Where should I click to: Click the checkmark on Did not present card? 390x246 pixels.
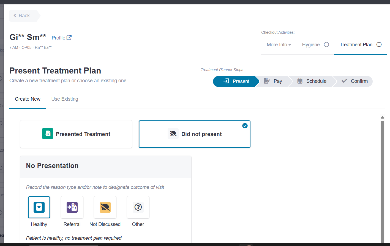point(245,126)
